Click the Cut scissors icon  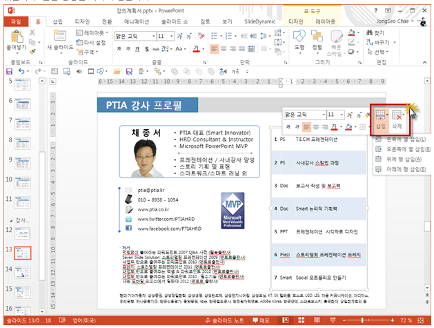[32, 32]
